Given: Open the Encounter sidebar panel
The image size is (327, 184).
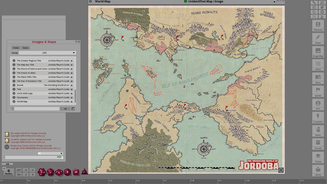Looking at the screenshot, I should point(318,118).
